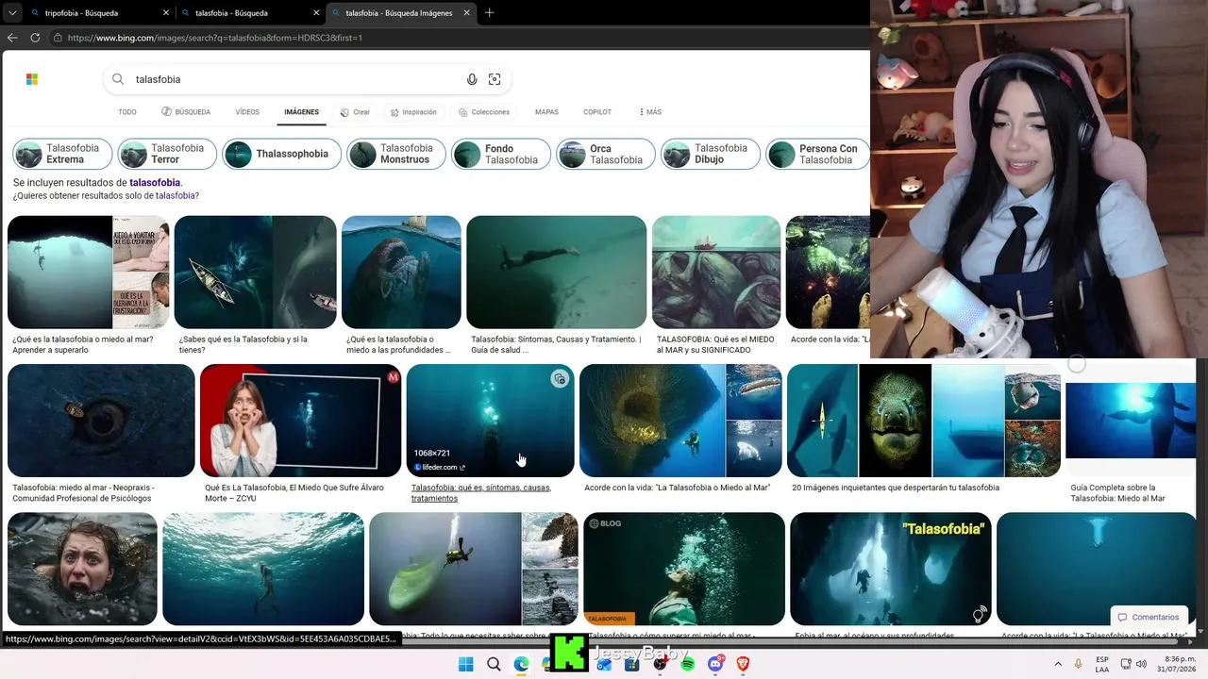This screenshot has height=679, width=1208.
Task: Switch to the talasfobia - Búsqueda tab
Action: click(x=250, y=13)
